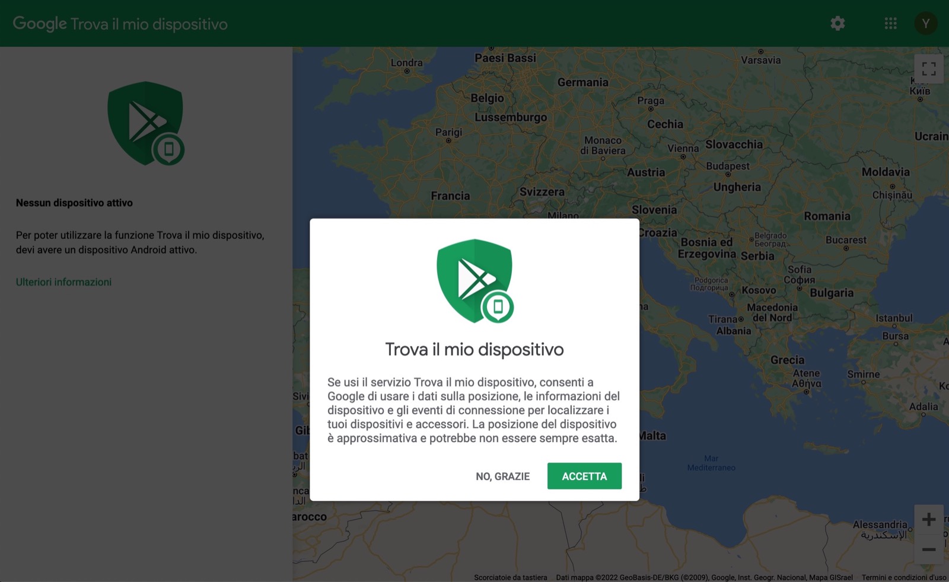
Task: Click the Moldavia label on the map
Action: click(886, 172)
